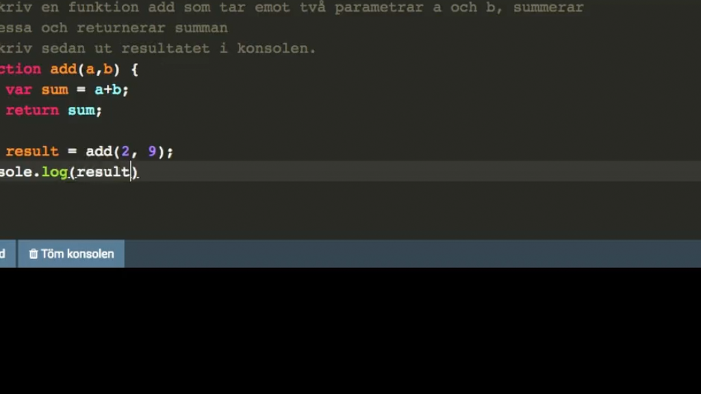The image size is (701, 394).
Task: Click the Töm konsolen button
Action: click(x=71, y=254)
